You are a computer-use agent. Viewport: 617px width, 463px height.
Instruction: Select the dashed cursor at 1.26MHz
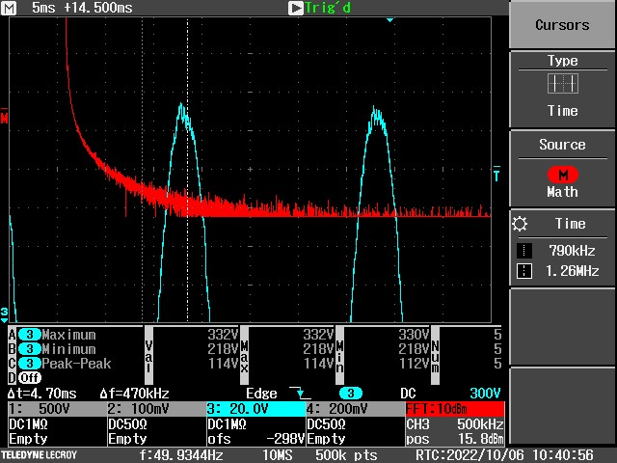coord(523,271)
